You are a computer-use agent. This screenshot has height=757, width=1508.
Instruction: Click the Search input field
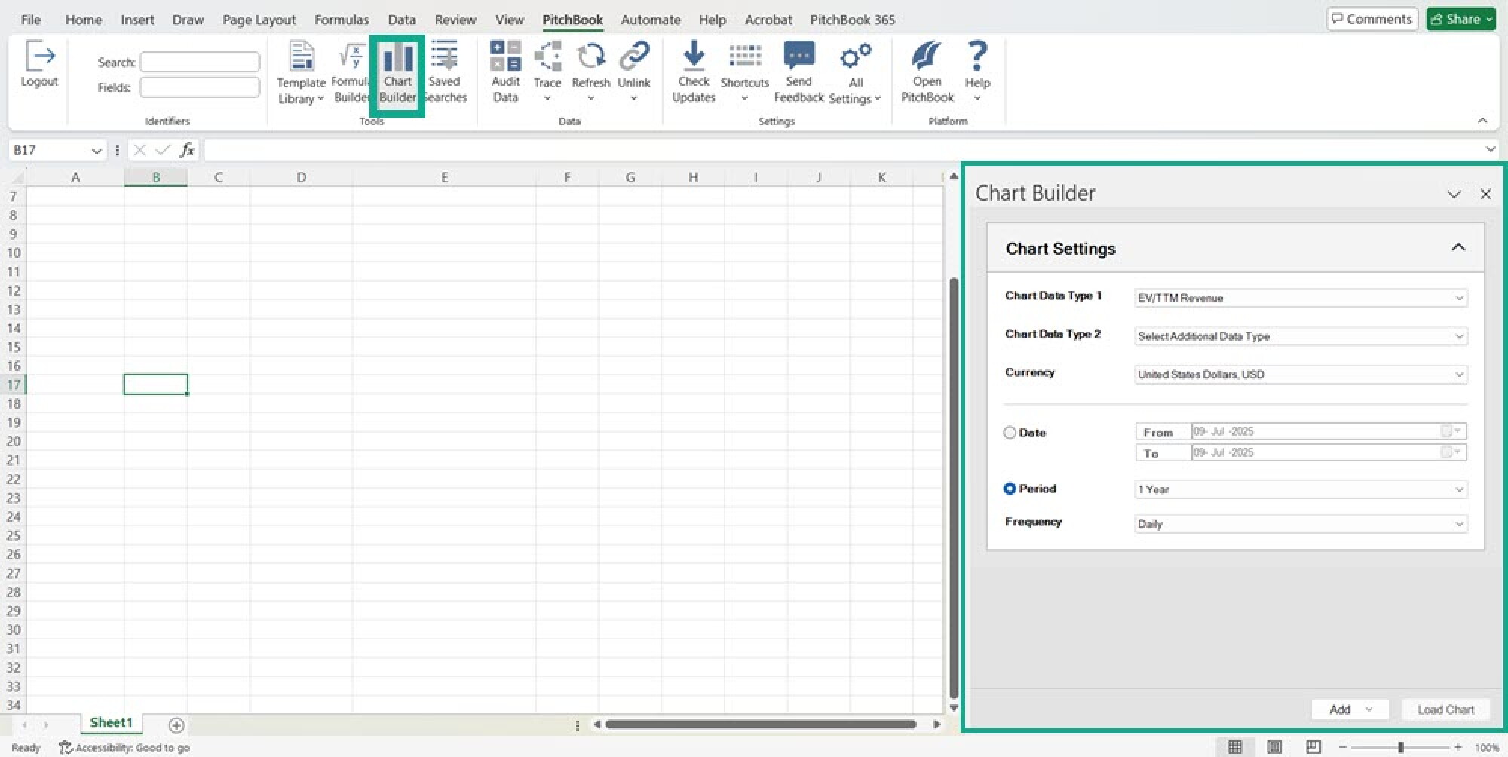coord(200,62)
